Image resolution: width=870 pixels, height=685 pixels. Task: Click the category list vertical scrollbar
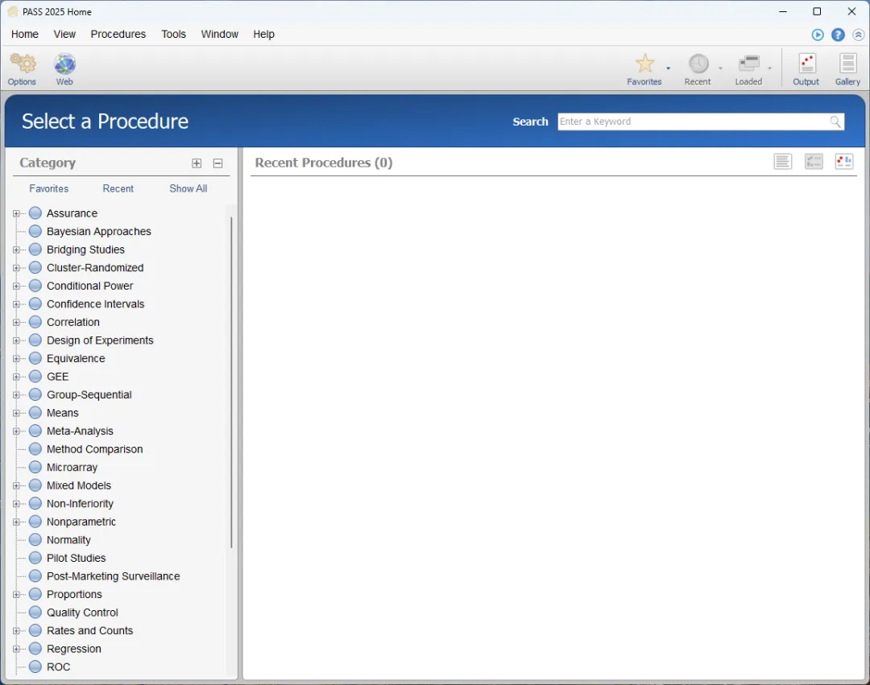[x=231, y=382]
